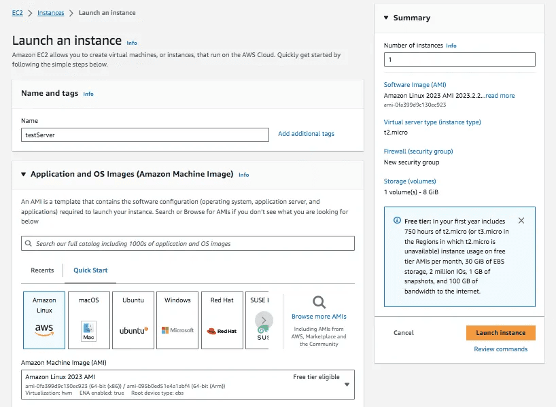Screen dimensions: 556x407
Task: Select the Amazon Linux AMI tile
Action: point(44,320)
